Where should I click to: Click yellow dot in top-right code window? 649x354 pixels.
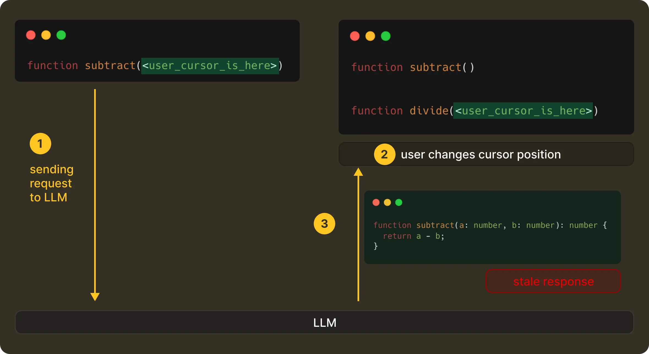[x=370, y=36]
